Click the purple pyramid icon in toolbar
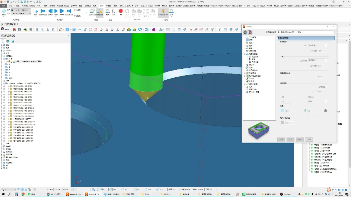This screenshot has height=197, width=351. click(x=154, y=29)
